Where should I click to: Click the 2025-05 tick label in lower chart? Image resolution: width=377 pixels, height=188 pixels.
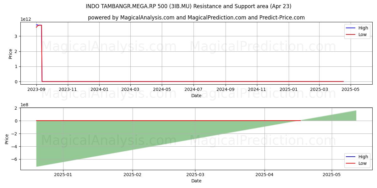pyautogui.click(x=332, y=175)
